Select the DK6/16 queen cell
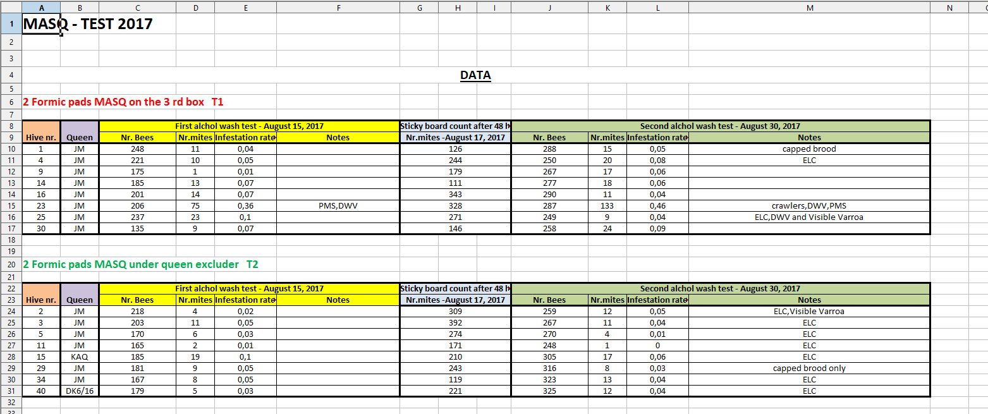This screenshot has height=414, width=988. [80, 391]
